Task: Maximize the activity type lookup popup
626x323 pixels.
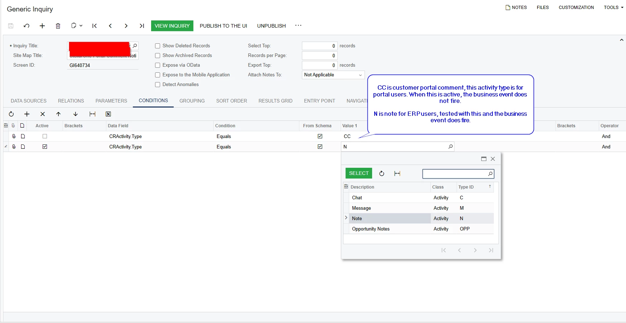Action: (x=484, y=159)
